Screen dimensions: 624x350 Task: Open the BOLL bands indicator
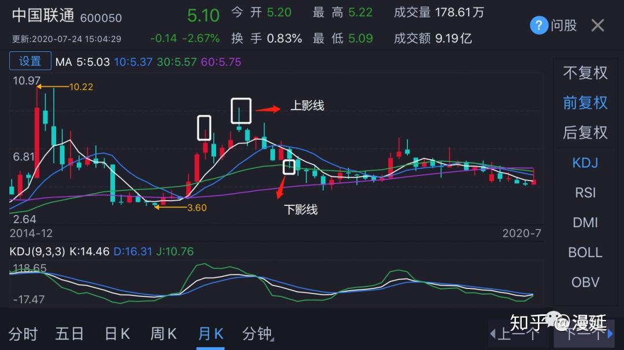pos(585,253)
